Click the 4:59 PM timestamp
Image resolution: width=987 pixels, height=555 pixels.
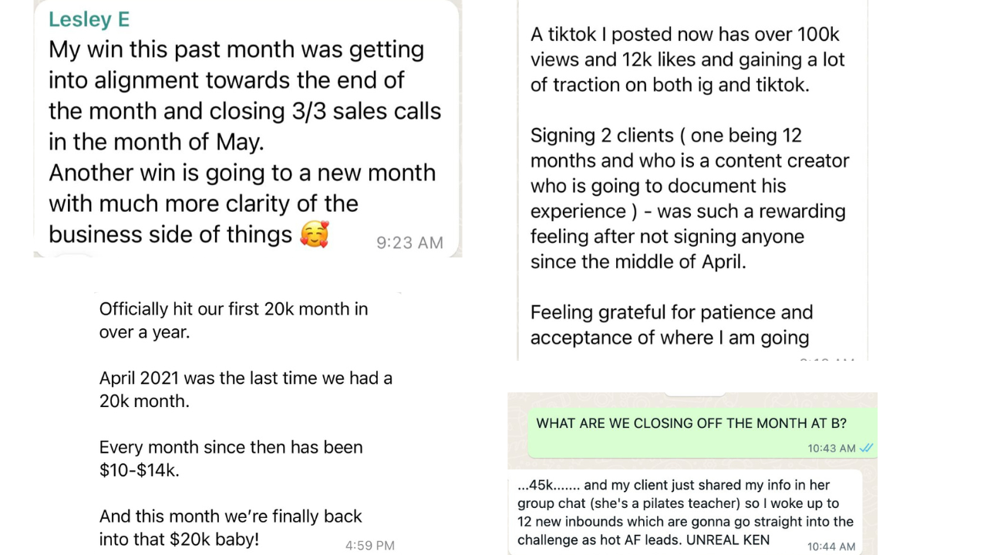(x=369, y=546)
